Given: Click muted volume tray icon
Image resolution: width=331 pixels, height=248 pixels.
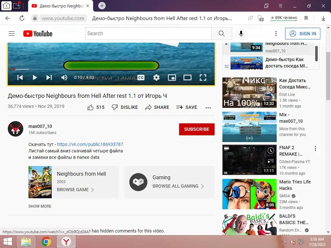Looking at the screenshot, I should tap(293, 242).
